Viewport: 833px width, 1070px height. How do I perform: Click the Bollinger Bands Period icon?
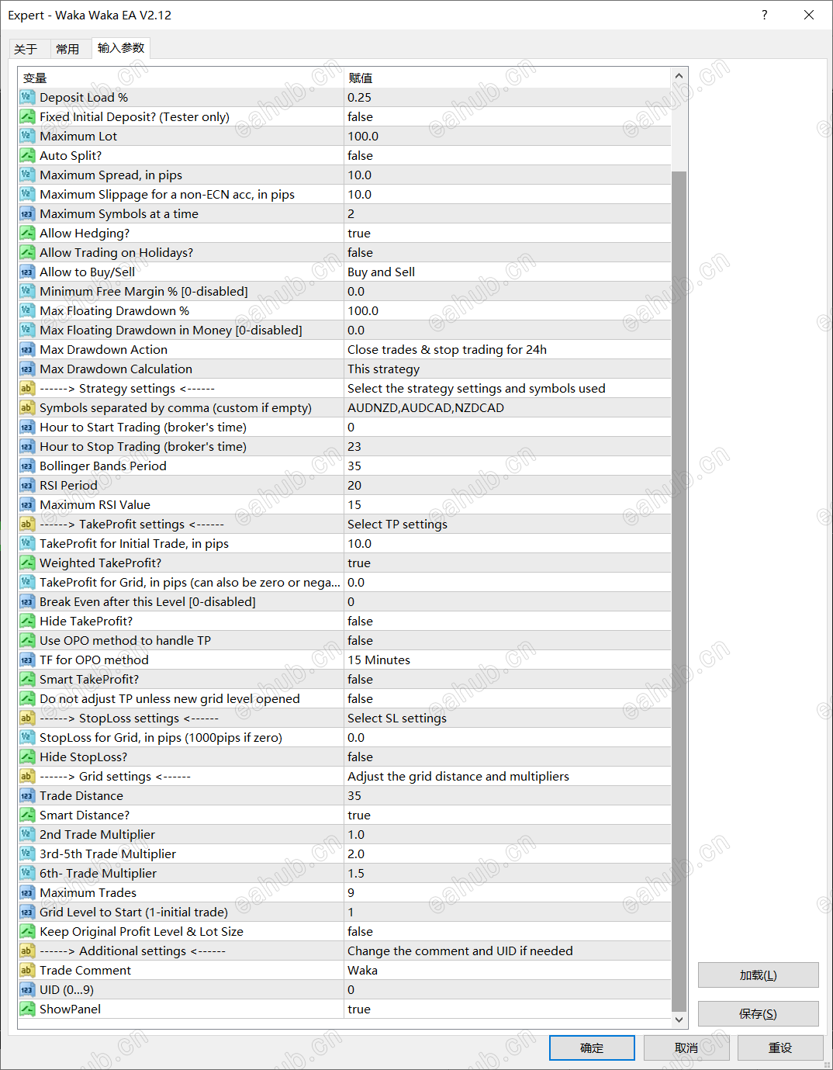point(27,466)
